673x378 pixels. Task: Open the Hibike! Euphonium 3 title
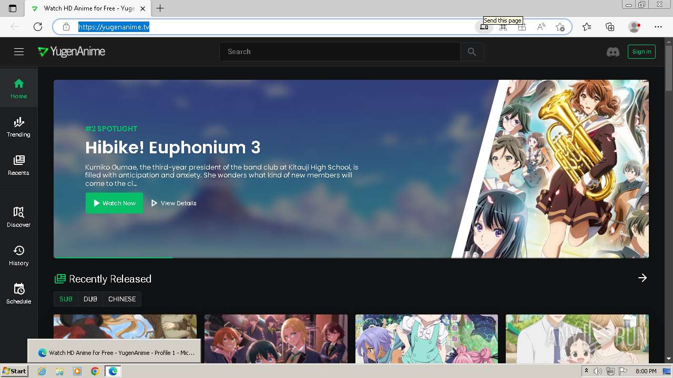pyautogui.click(x=173, y=148)
